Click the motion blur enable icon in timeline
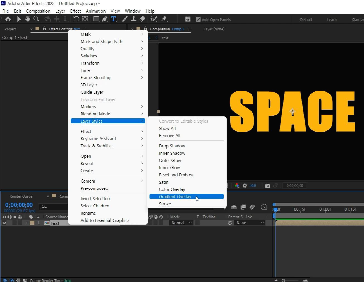This screenshot has width=364, height=282. 252,207
